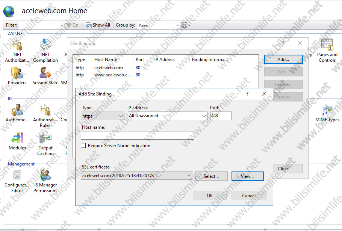Viewport: 342px width, 231px height.
Task: Open the .NET Compilation icon
Action: pos(45,45)
